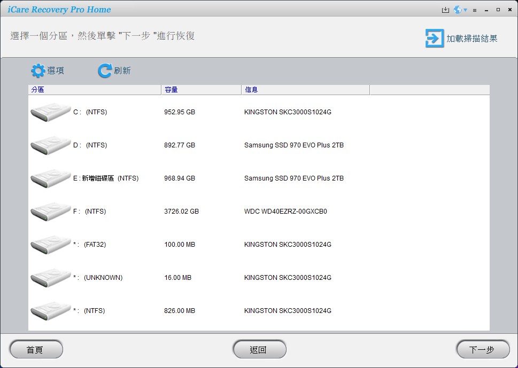Select the "C: (NTFS)" label
Screen dimensions: 518x368
click(90, 112)
